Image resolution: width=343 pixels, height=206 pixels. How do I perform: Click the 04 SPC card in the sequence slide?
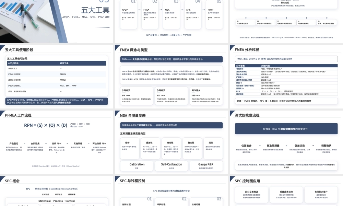tap(193, 14)
